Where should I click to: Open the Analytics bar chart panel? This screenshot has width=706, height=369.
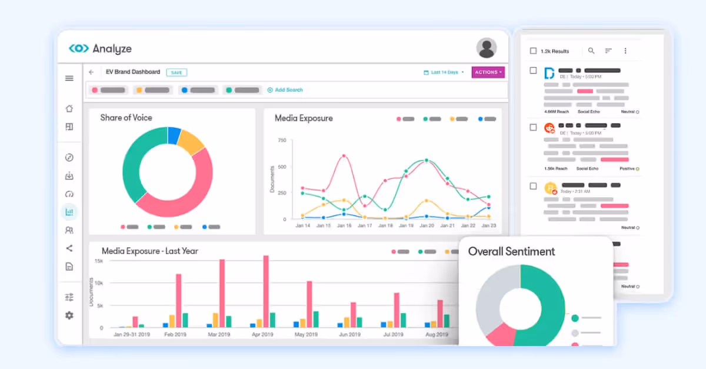[x=69, y=211]
